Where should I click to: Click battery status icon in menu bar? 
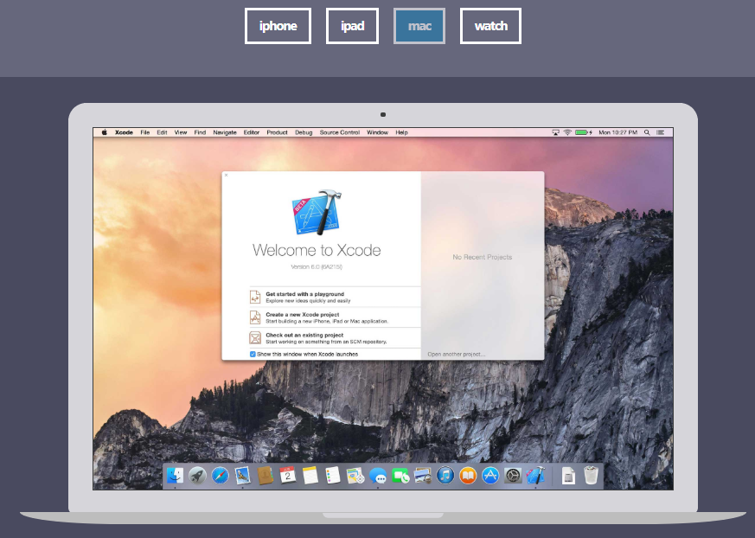(x=584, y=132)
